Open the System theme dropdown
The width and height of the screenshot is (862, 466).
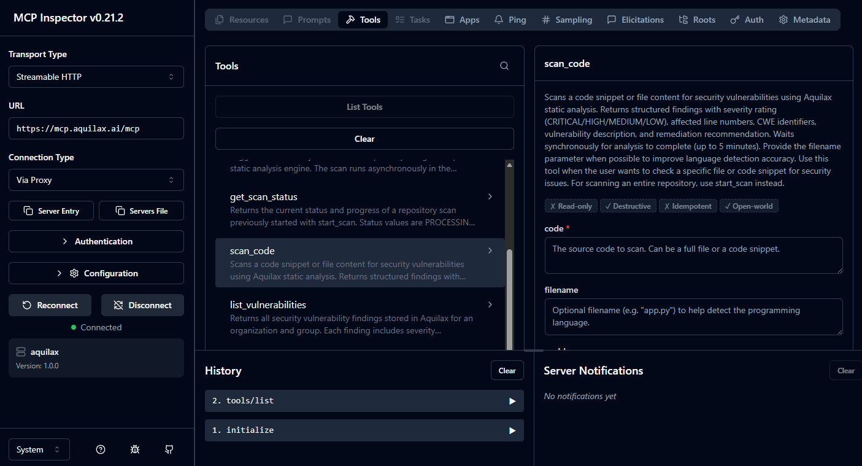pos(39,449)
